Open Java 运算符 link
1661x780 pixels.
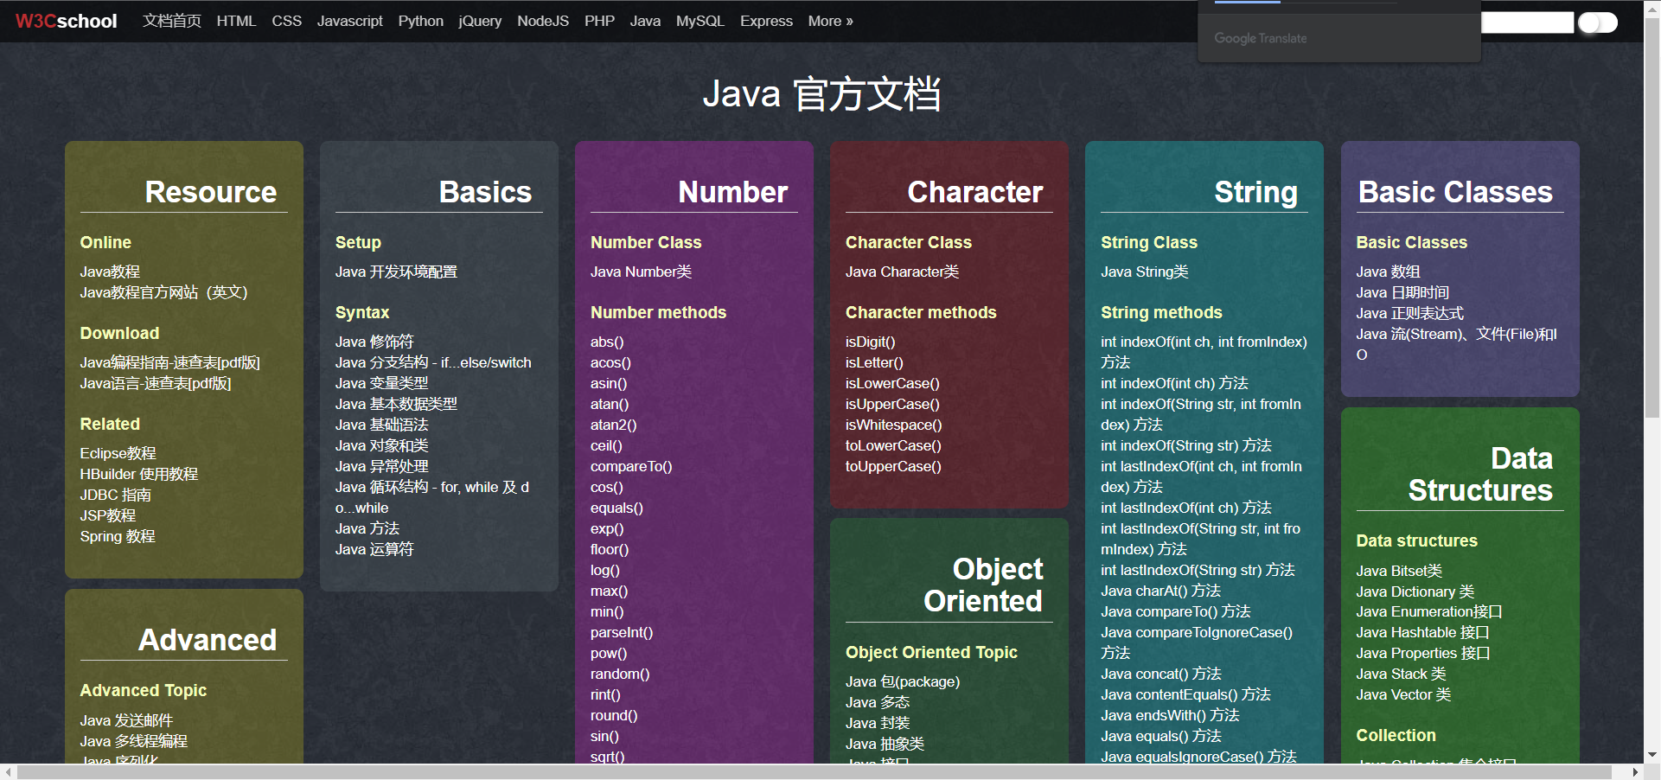coord(374,549)
